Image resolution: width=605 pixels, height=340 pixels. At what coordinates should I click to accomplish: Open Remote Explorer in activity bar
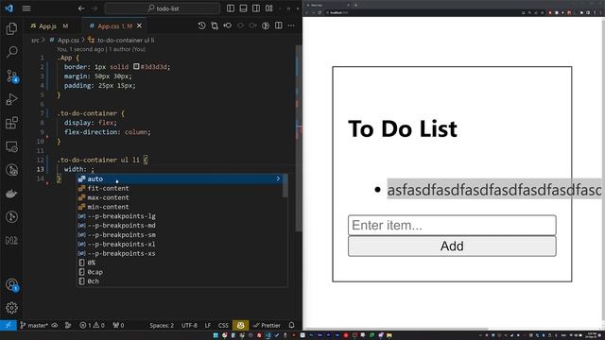coord(11,146)
